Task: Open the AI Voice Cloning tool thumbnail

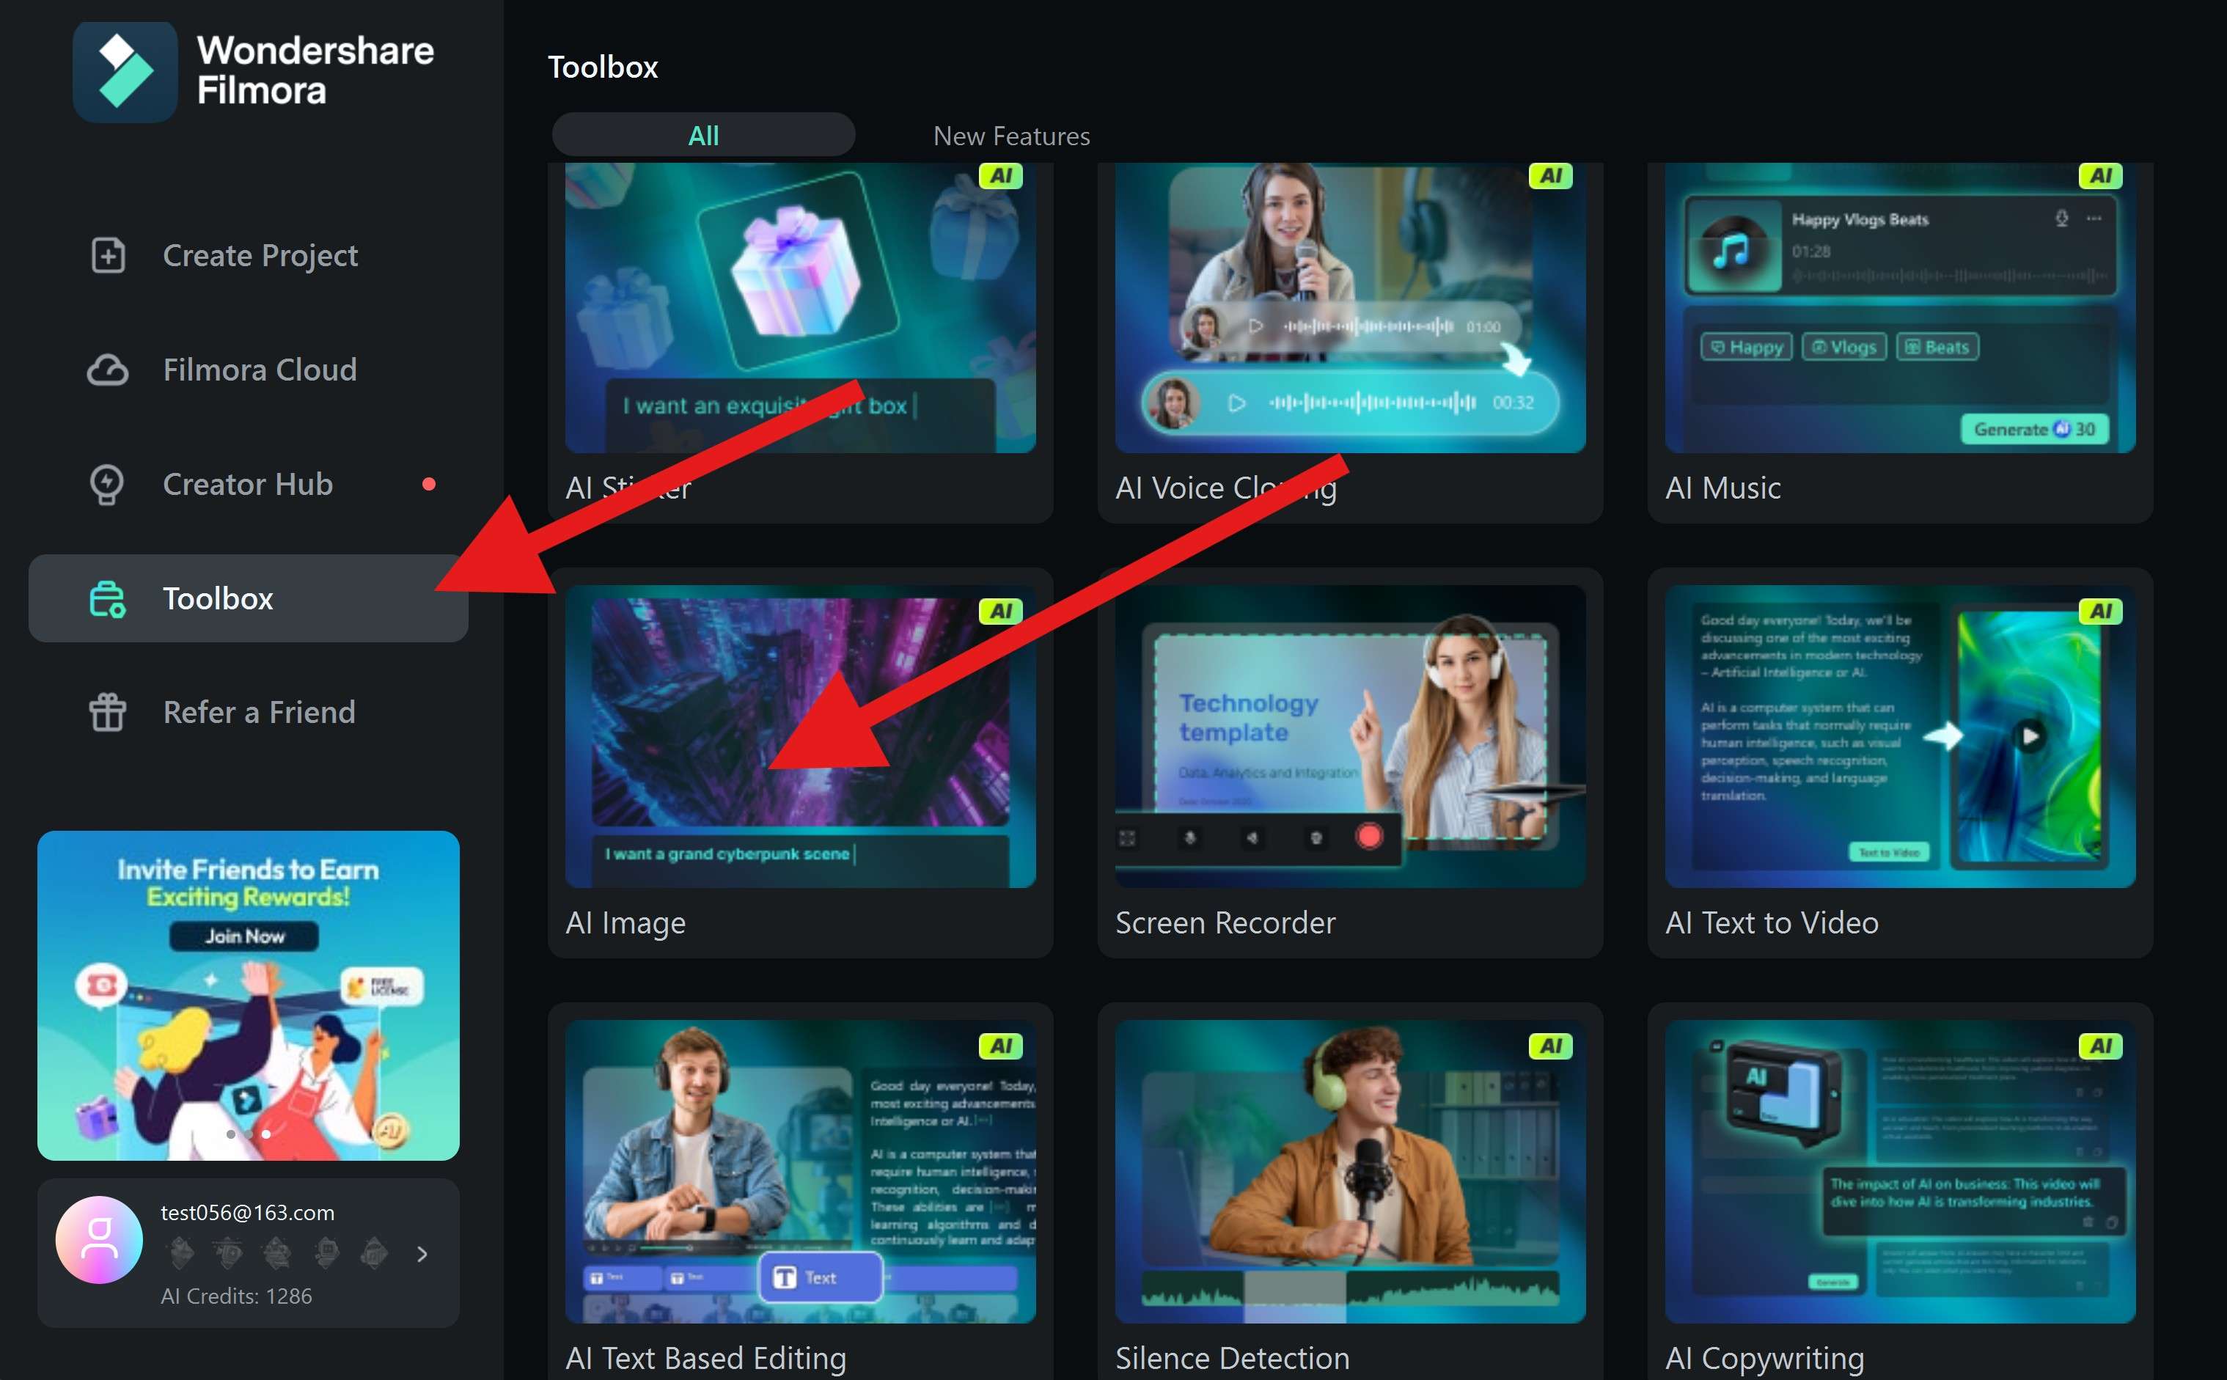Action: click(x=1351, y=307)
